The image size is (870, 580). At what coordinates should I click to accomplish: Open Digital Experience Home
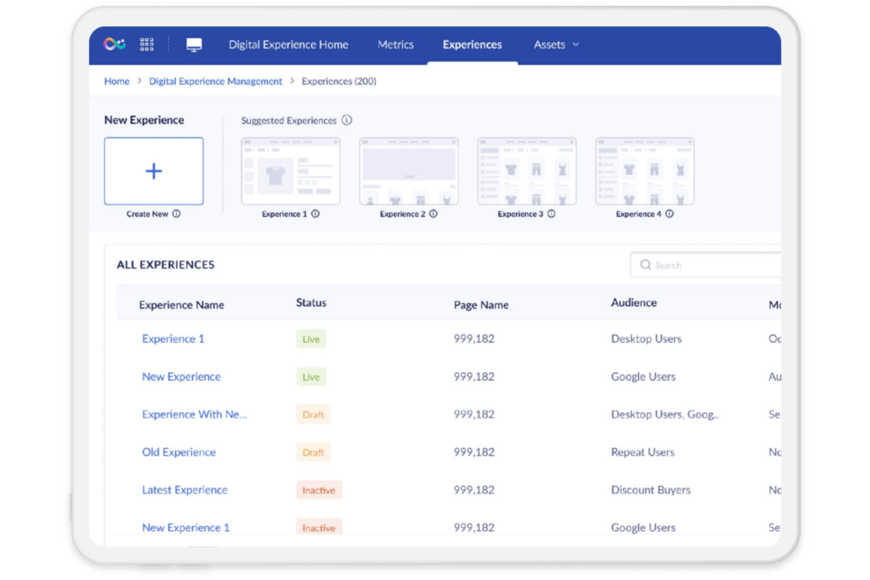point(288,44)
